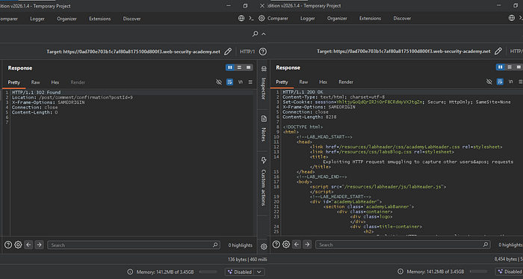Open Logger tab in left window
Image resolution: width=523 pixels, height=279 pixels.
pyautogui.click(x=37, y=19)
